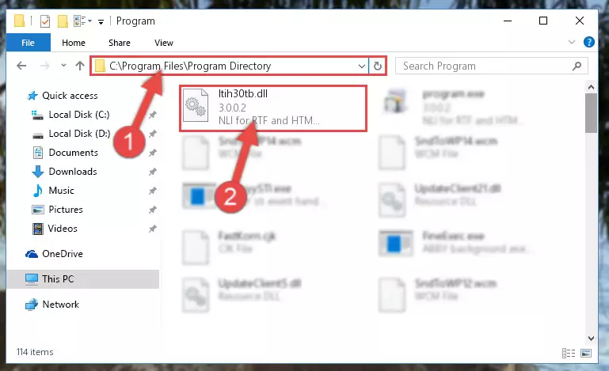
Task: Click the pin icon beside Videos
Action: tap(152, 229)
